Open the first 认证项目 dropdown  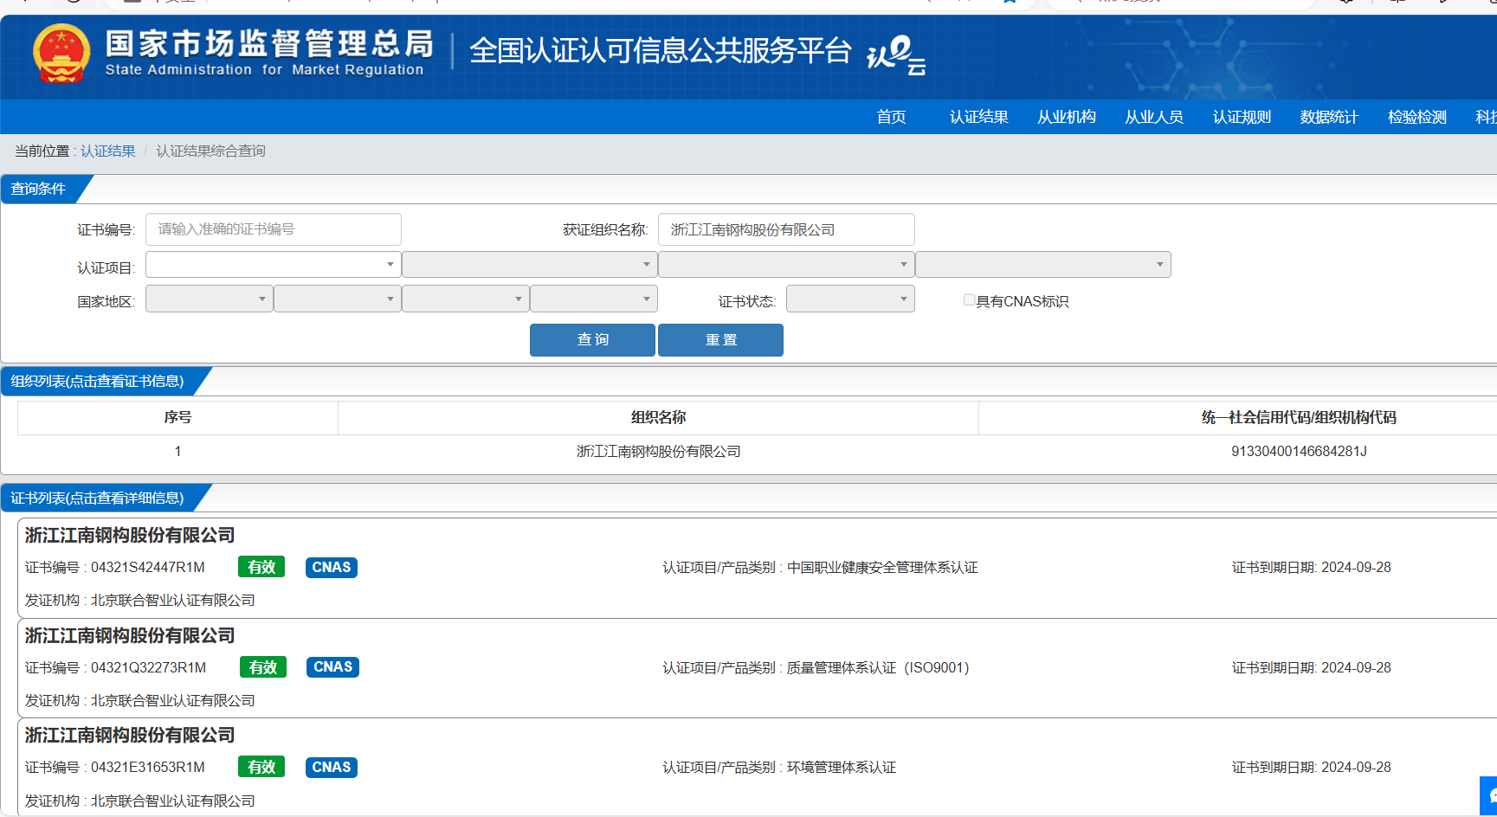tap(273, 264)
